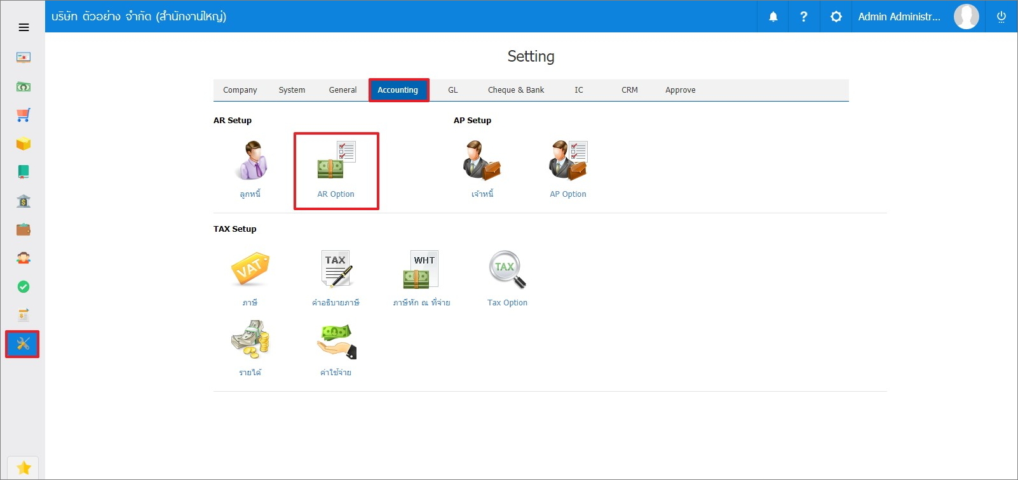The width and height of the screenshot is (1018, 480).
Task: Open the AR Option icon
Action: 336,161
